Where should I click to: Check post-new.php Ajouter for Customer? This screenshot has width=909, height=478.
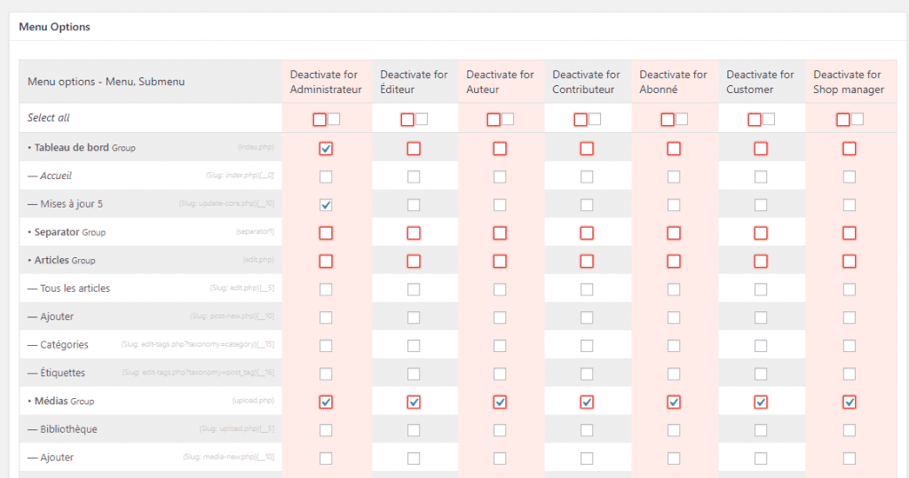click(x=761, y=317)
